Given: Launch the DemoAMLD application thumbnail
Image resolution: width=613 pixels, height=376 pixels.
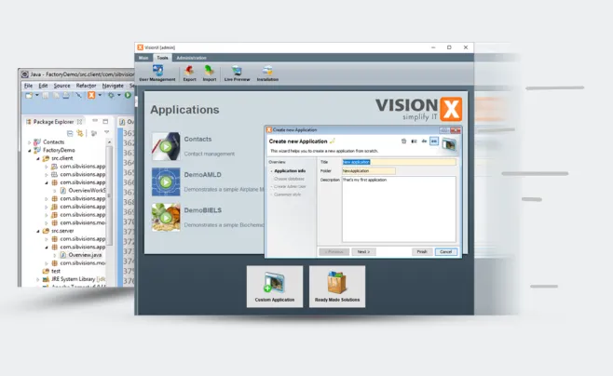Looking at the screenshot, I should click(166, 181).
